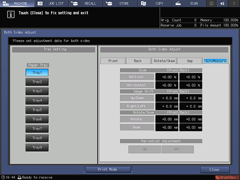
Task: Click the Drum/Dev. status indicator
Action: click(x=227, y=177)
